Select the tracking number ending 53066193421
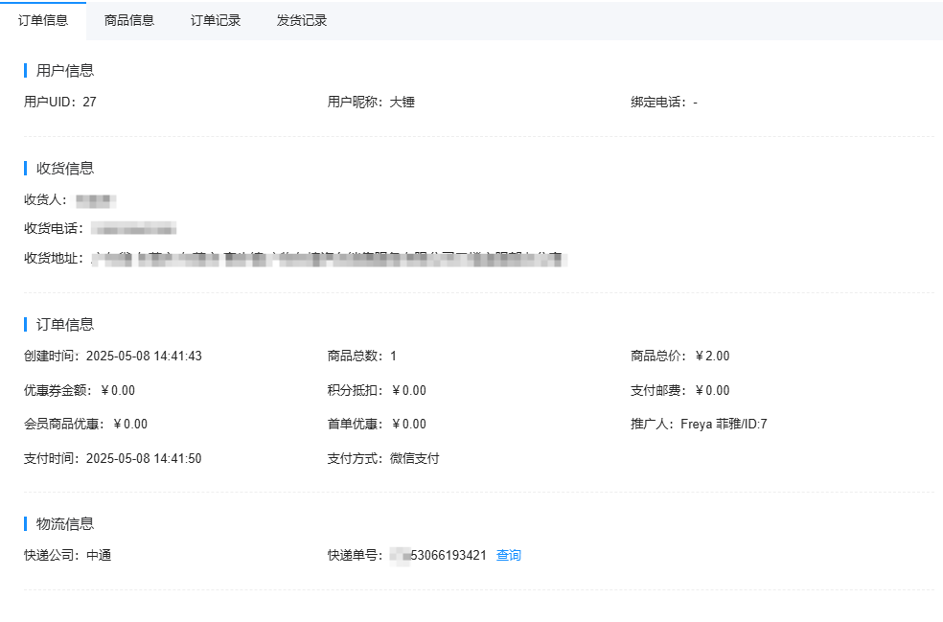This screenshot has width=943, height=622. point(438,555)
